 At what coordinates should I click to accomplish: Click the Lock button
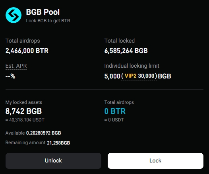coord(155,161)
